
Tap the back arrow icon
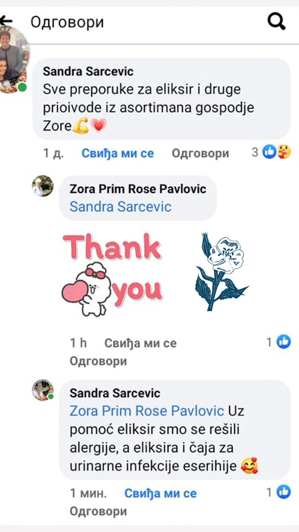(6, 22)
